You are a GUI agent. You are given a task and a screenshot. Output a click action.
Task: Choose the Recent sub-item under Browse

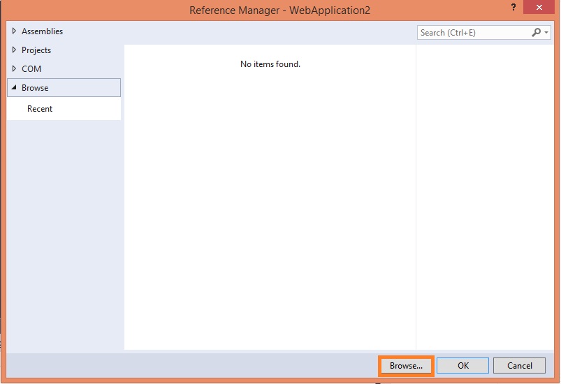pos(40,109)
